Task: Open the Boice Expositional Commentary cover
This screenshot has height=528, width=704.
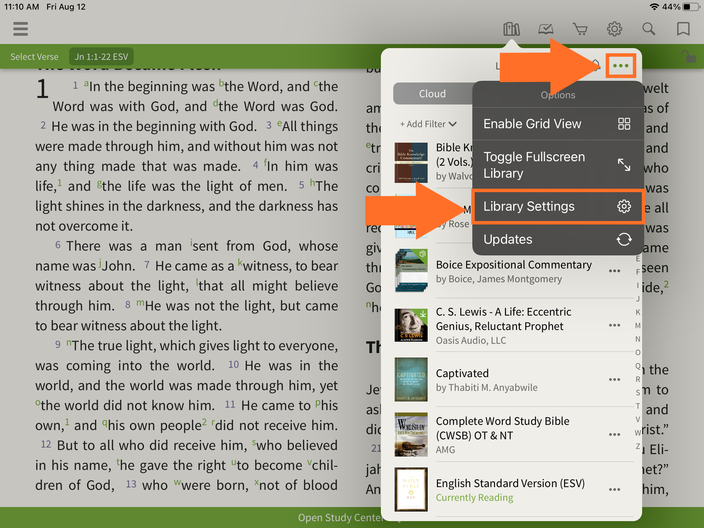Action: (x=411, y=271)
